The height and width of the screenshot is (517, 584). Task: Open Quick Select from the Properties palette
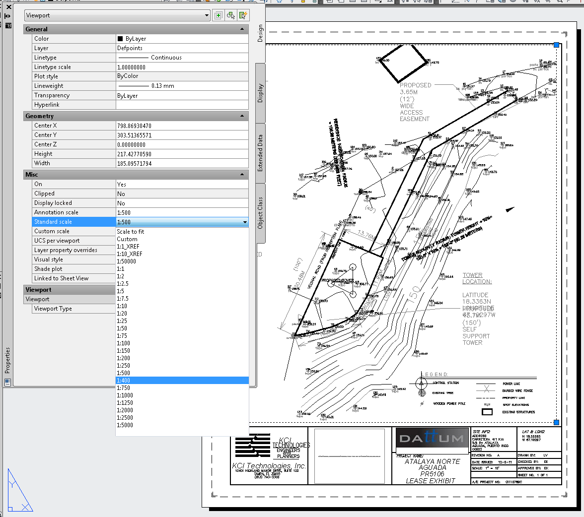[x=243, y=15]
